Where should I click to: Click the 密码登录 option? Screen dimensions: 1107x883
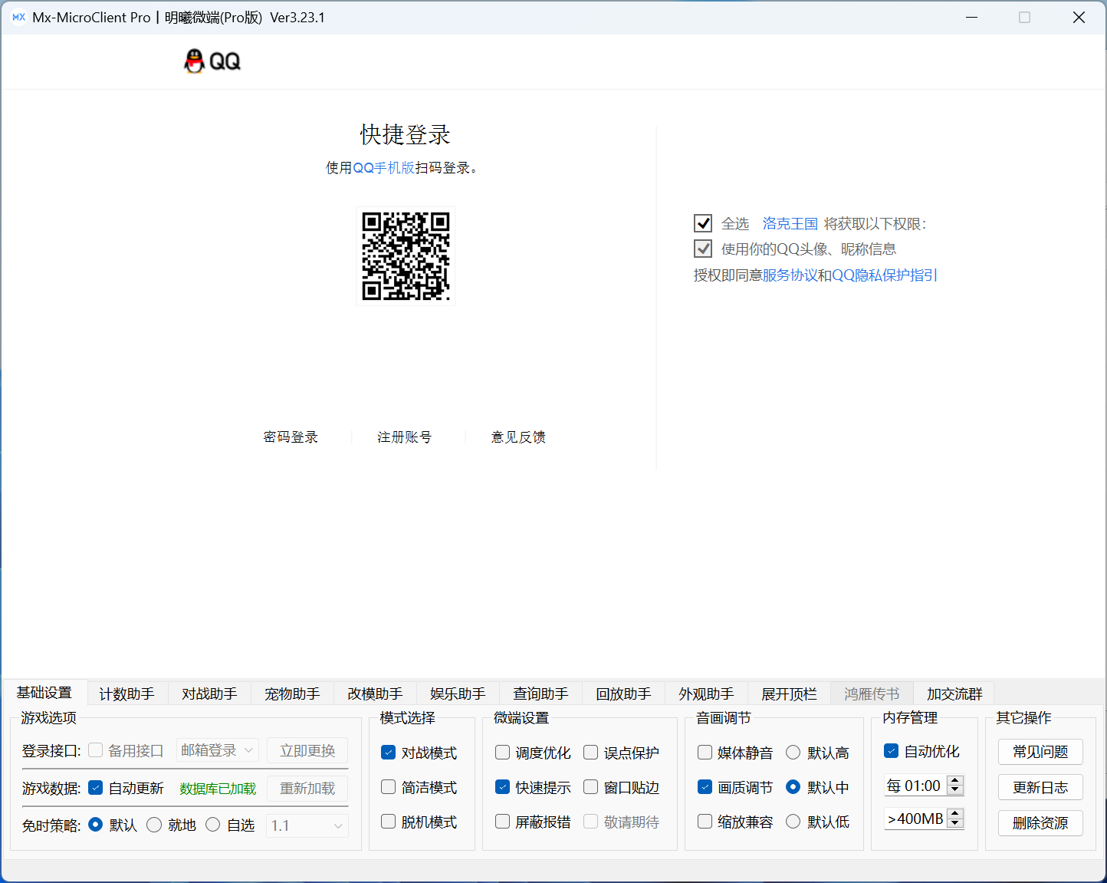click(x=290, y=437)
